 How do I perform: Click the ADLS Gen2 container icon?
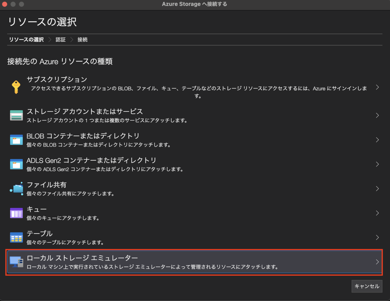tap(16, 164)
